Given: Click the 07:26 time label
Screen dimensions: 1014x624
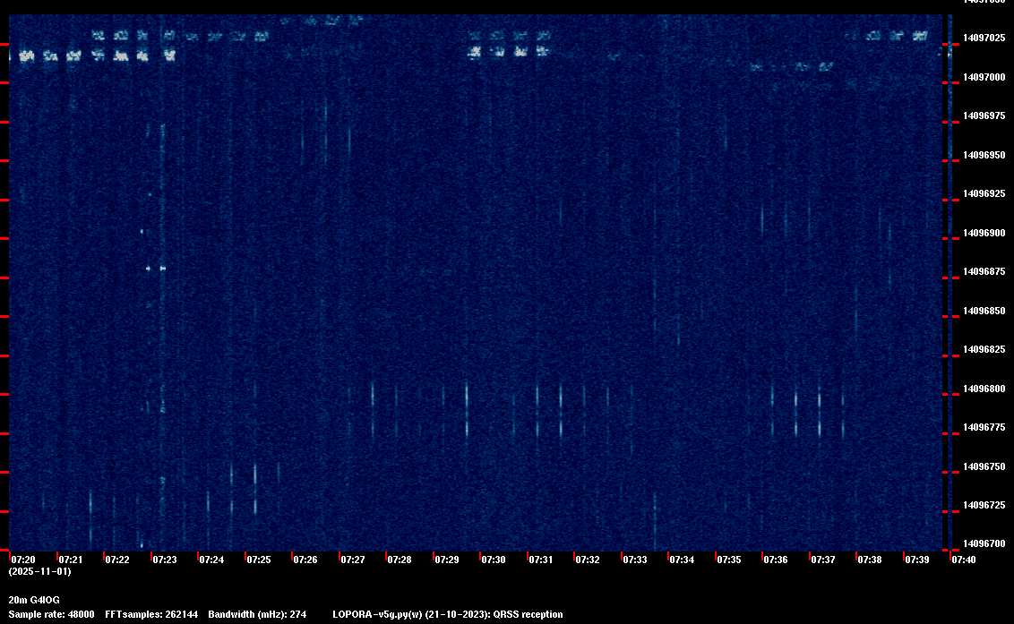Looking at the screenshot, I should (x=305, y=560).
